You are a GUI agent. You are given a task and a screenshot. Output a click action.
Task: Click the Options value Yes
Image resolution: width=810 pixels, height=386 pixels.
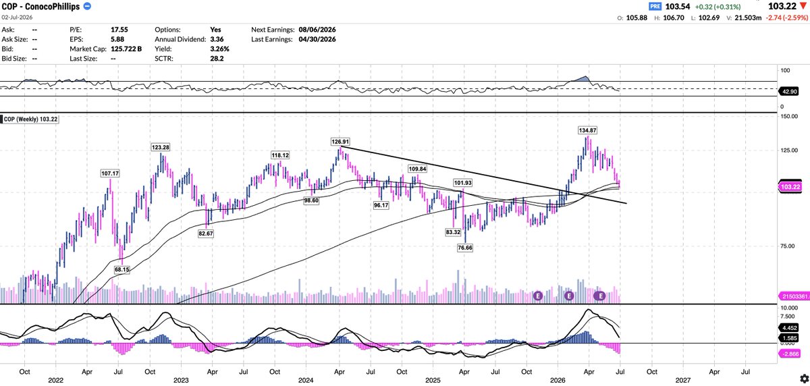tap(215, 30)
